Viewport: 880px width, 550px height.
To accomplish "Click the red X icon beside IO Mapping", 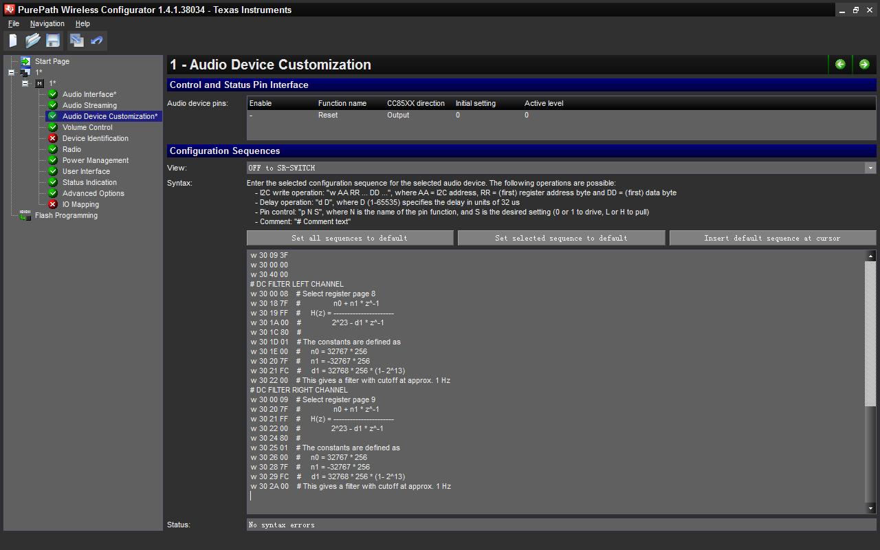I will click(x=53, y=204).
